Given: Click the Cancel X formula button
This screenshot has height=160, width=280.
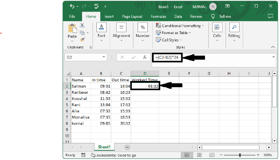Looking at the screenshot, I should [x=122, y=57].
